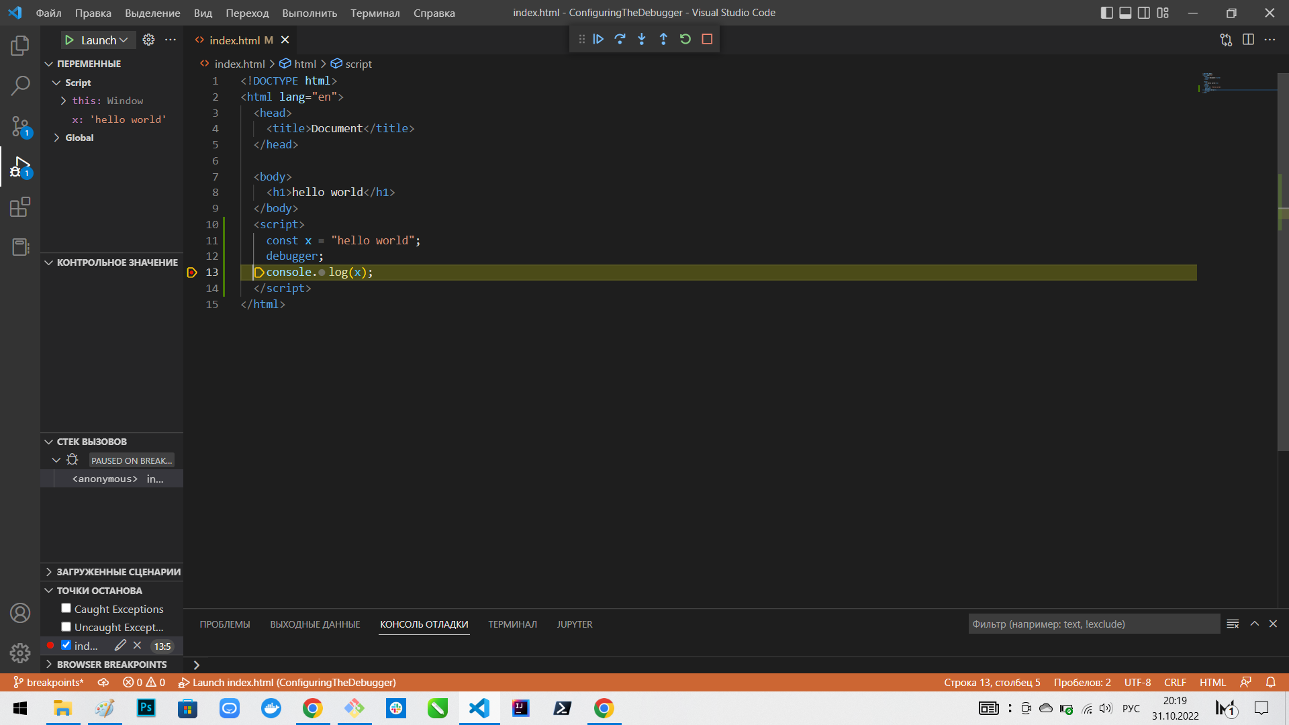Screen dimensions: 1289x725
Task: Select the Search icon in activity bar
Action: (19, 86)
